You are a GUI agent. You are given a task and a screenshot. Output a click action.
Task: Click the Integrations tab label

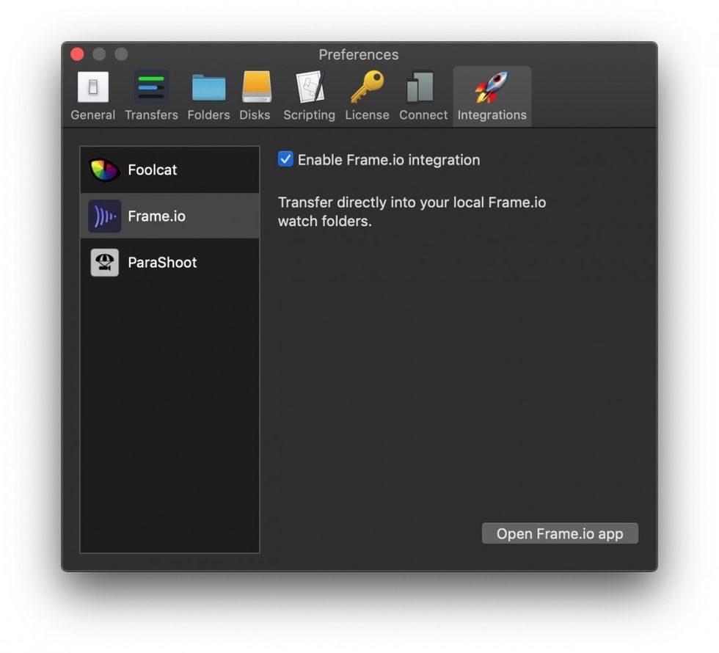[x=492, y=115]
